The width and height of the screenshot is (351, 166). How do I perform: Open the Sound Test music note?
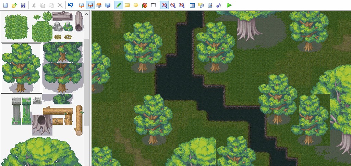pyautogui.click(x=218, y=5)
